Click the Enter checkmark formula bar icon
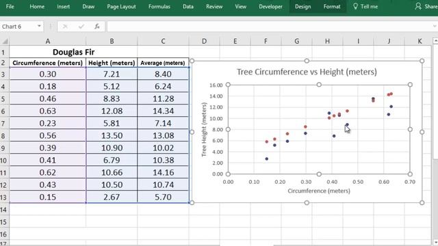Viewport: 438px width, 246px height. coord(81,27)
